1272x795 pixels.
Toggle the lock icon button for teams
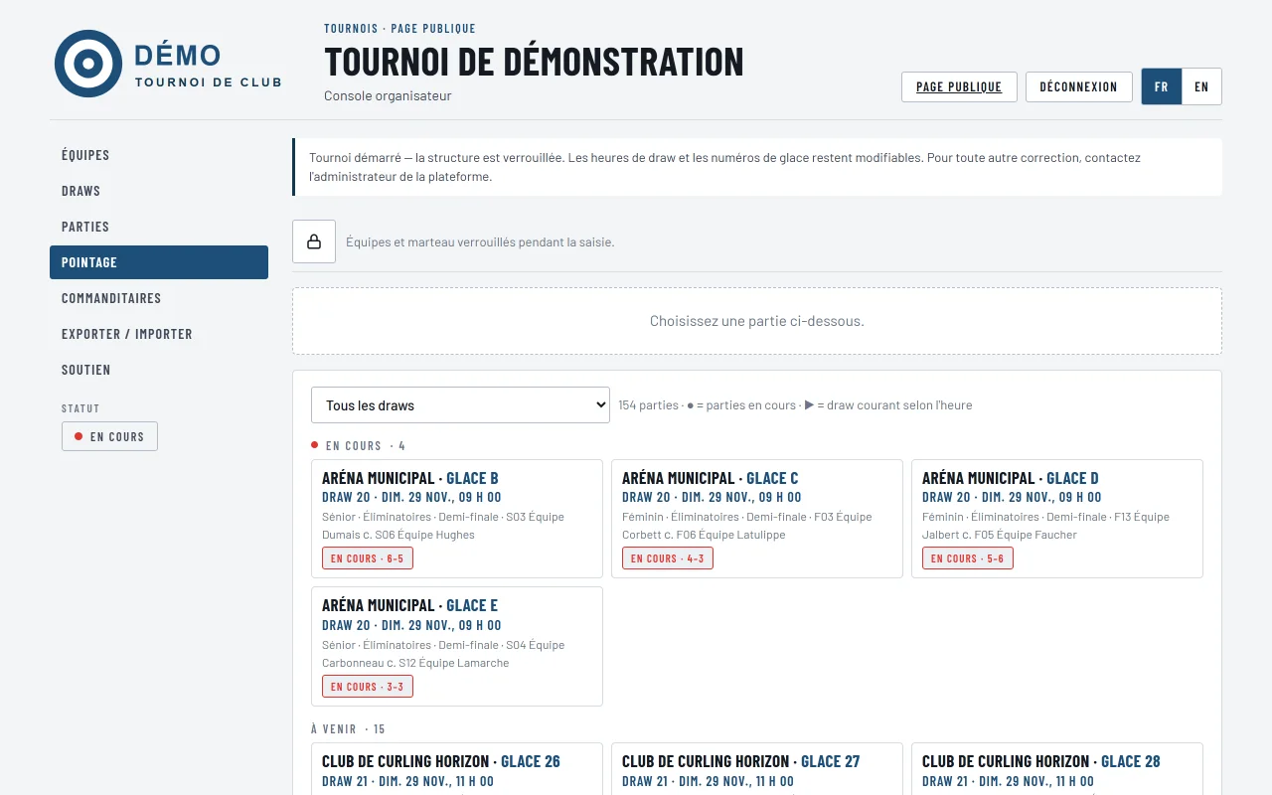[x=314, y=241]
